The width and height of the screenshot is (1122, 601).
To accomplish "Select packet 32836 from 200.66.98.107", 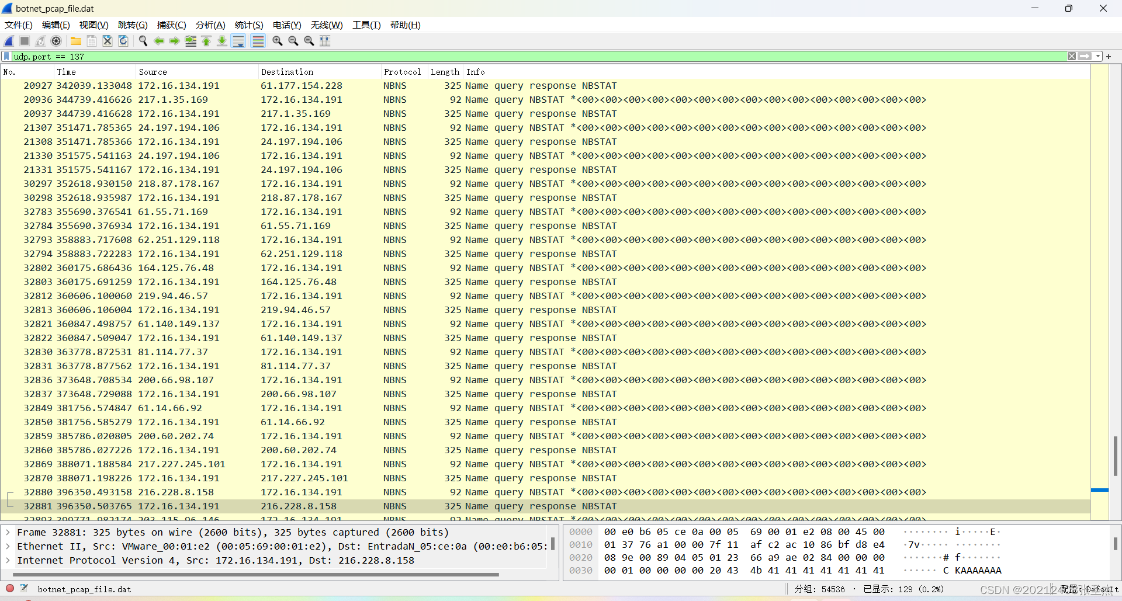I will (545, 380).
